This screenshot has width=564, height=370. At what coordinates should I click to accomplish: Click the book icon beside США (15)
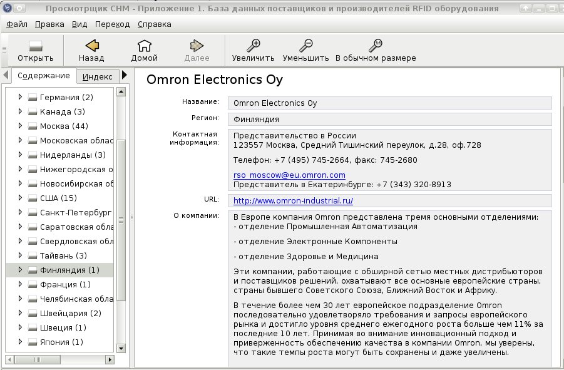coord(33,198)
